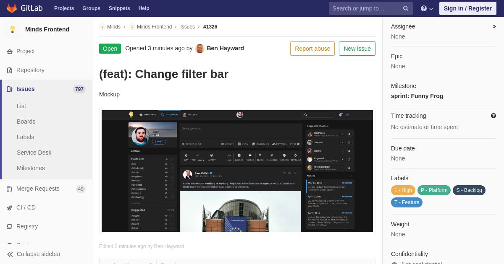
Task: Click the Merge Requests icon
Action: coord(10,189)
